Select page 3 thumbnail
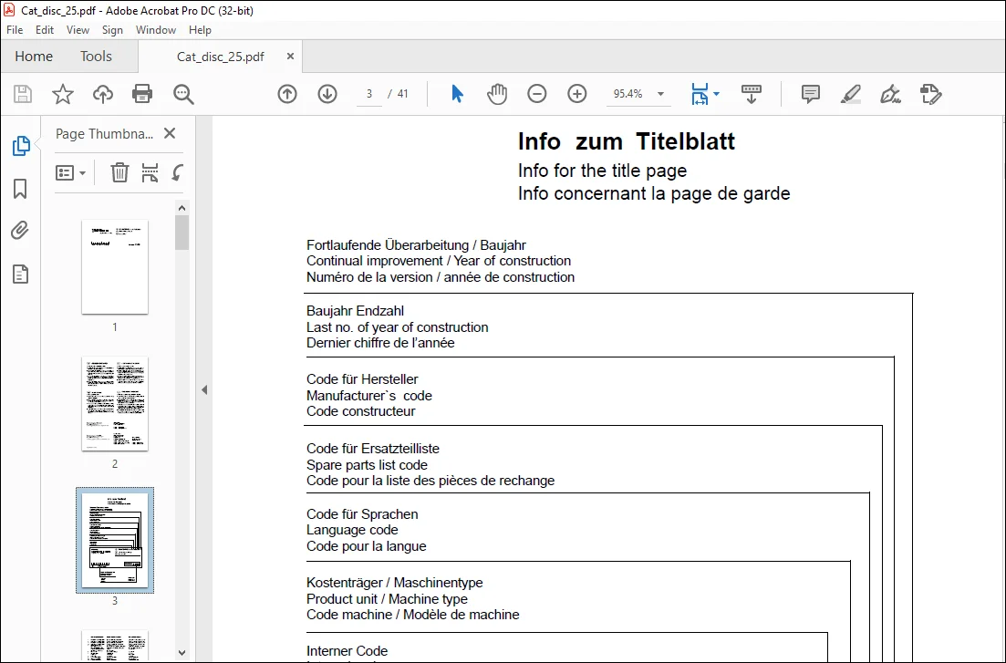This screenshot has width=1006, height=663. pyautogui.click(x=115, y=541)
